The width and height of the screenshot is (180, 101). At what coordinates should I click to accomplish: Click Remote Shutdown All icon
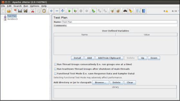point(105,11)
